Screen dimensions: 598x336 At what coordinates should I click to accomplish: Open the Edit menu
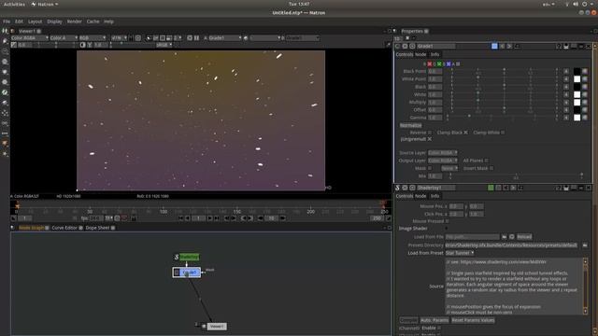point(19,21)
